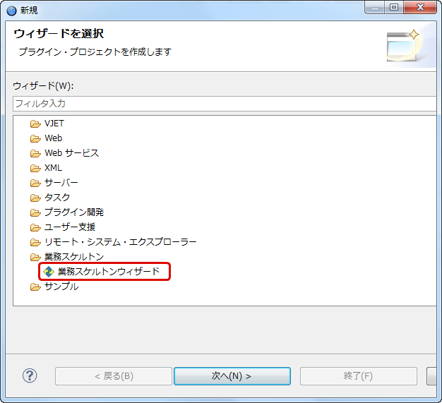Click the Web サービス folder icon

click(x=35, y=154)
